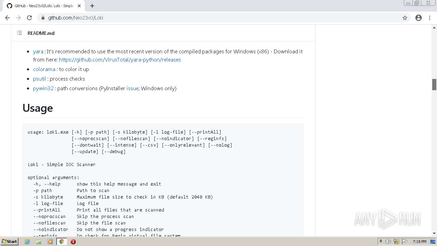Show hidden system tray icons
This screenshot has width=437, height=246.
[381, 242]
